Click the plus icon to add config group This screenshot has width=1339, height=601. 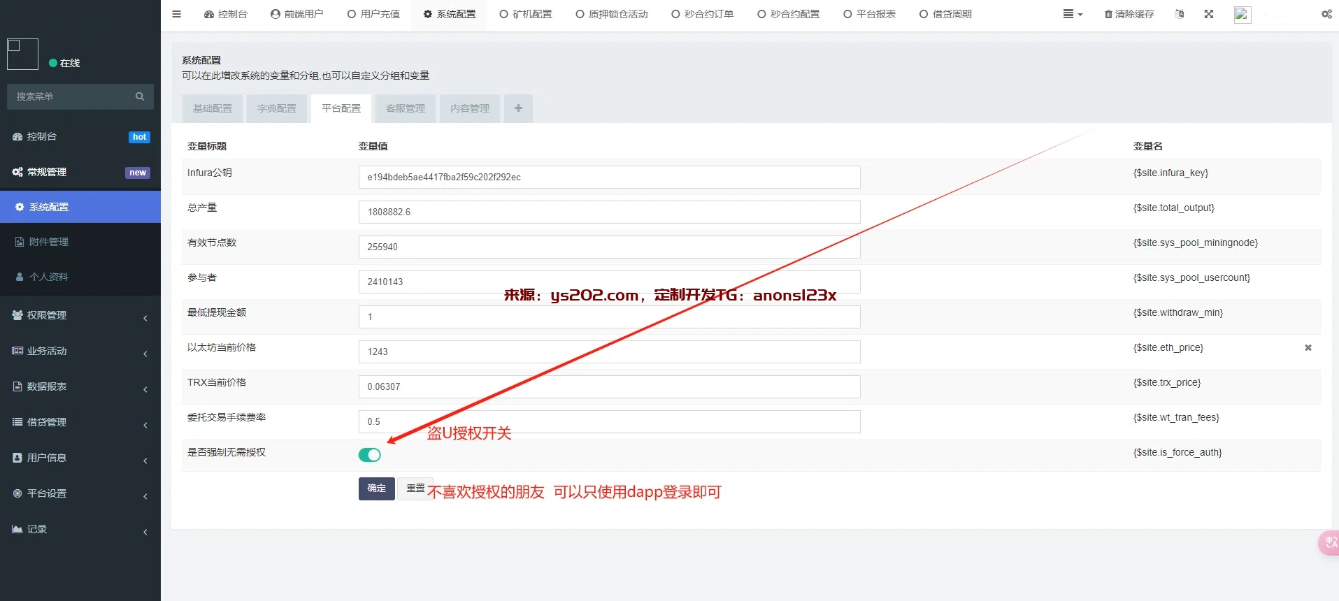click(x=518, y=108)
